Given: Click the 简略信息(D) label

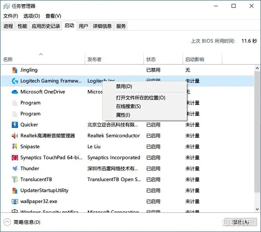Looking at the screenshot, I should point(27,222).
